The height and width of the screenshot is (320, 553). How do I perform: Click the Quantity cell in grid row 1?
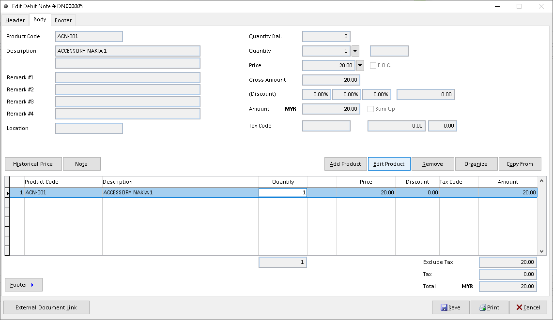click(283, 192)
